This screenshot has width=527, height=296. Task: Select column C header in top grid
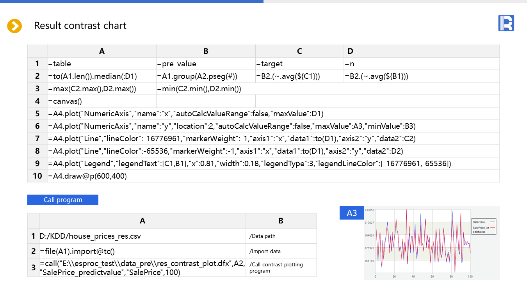coord(299,51)
